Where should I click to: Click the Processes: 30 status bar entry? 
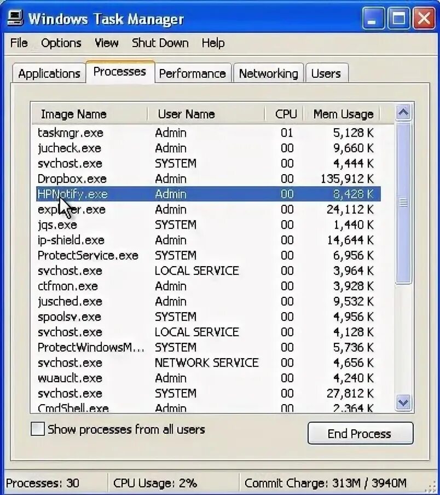[43, 483]
